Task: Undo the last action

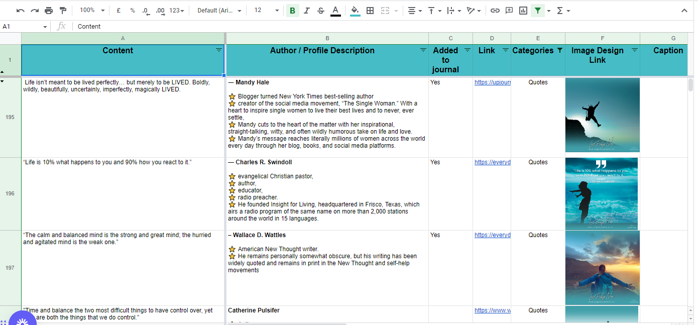Action: tap(21, 11)
